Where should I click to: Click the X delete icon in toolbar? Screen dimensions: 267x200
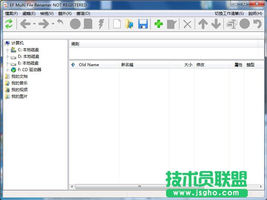187,24
